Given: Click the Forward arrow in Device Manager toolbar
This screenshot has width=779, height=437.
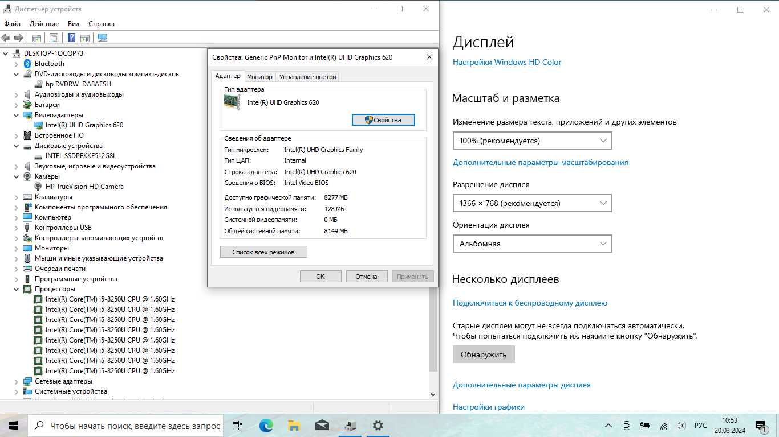Looking at the screenshot, I should click(18, 38).
